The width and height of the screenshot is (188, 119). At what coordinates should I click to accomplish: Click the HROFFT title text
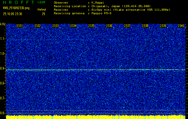(18, 2)
